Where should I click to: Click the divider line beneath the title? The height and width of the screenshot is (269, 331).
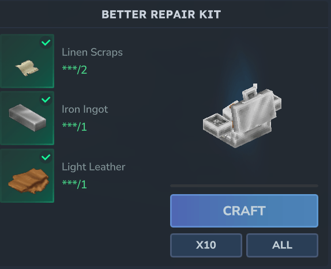[x=165, y=28]
